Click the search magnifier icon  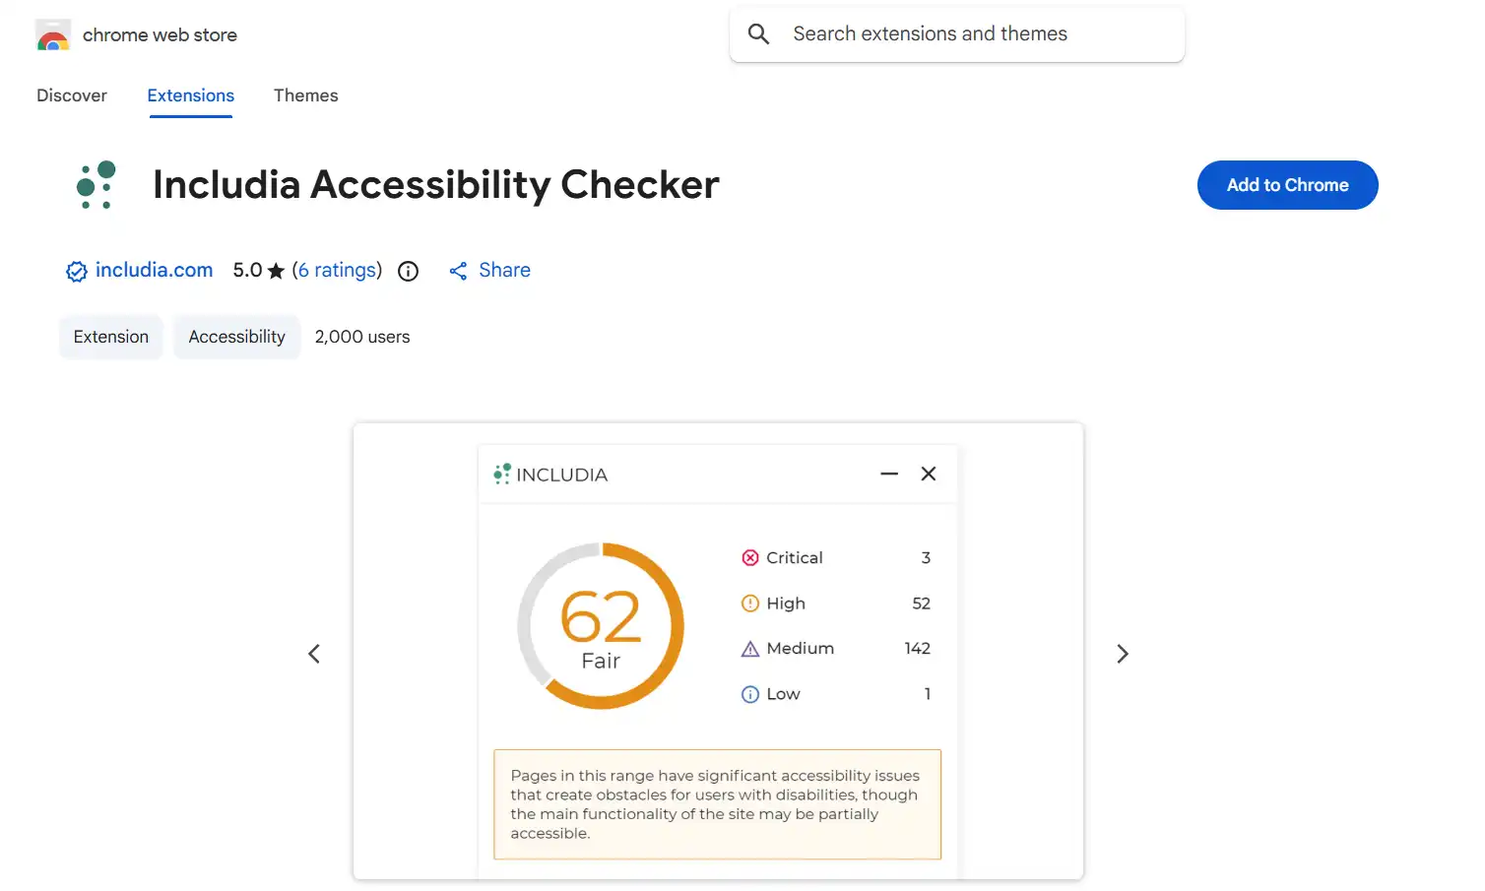coord(758,33)
